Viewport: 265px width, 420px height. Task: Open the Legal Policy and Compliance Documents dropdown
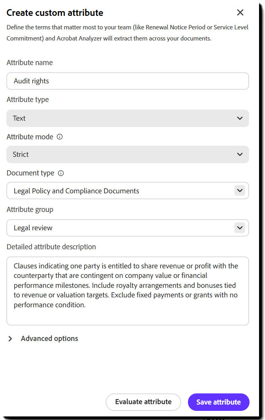(128, 191)
